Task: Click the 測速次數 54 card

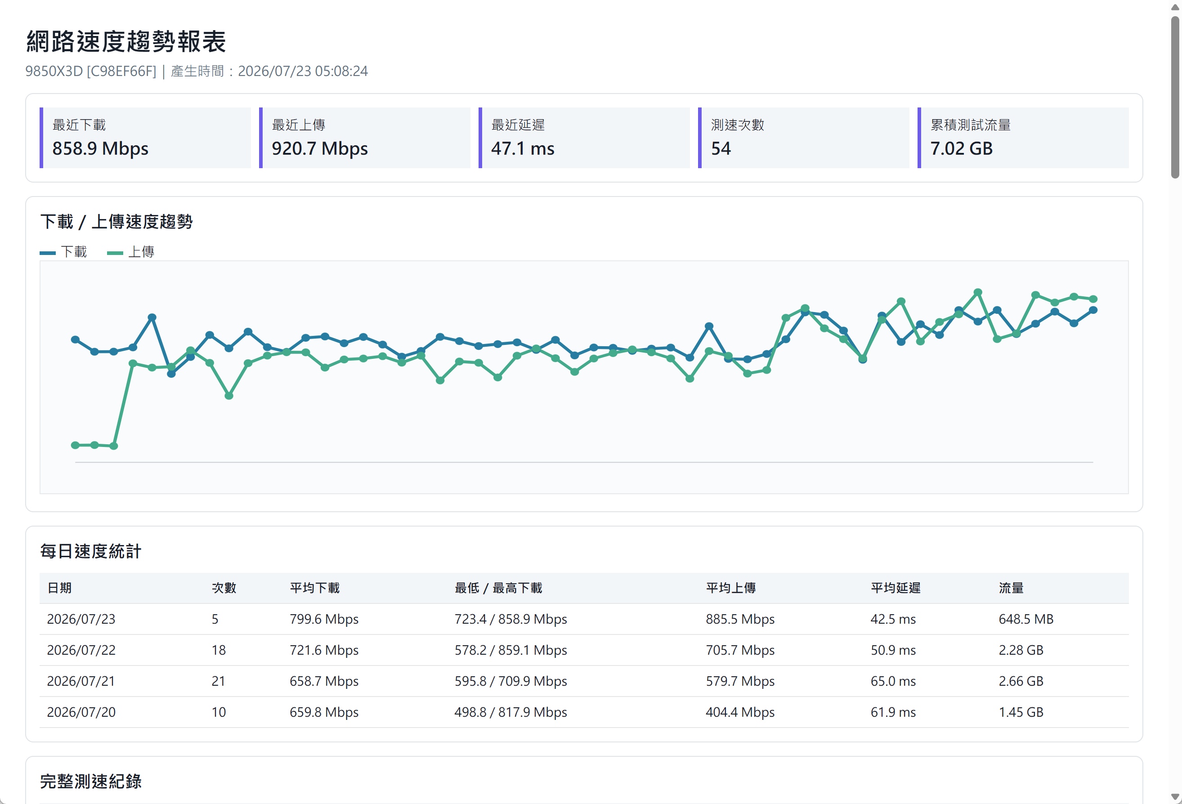Action: pos(804,137)
